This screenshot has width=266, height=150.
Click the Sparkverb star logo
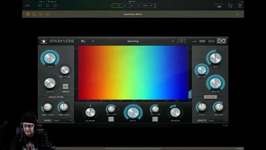44,41
